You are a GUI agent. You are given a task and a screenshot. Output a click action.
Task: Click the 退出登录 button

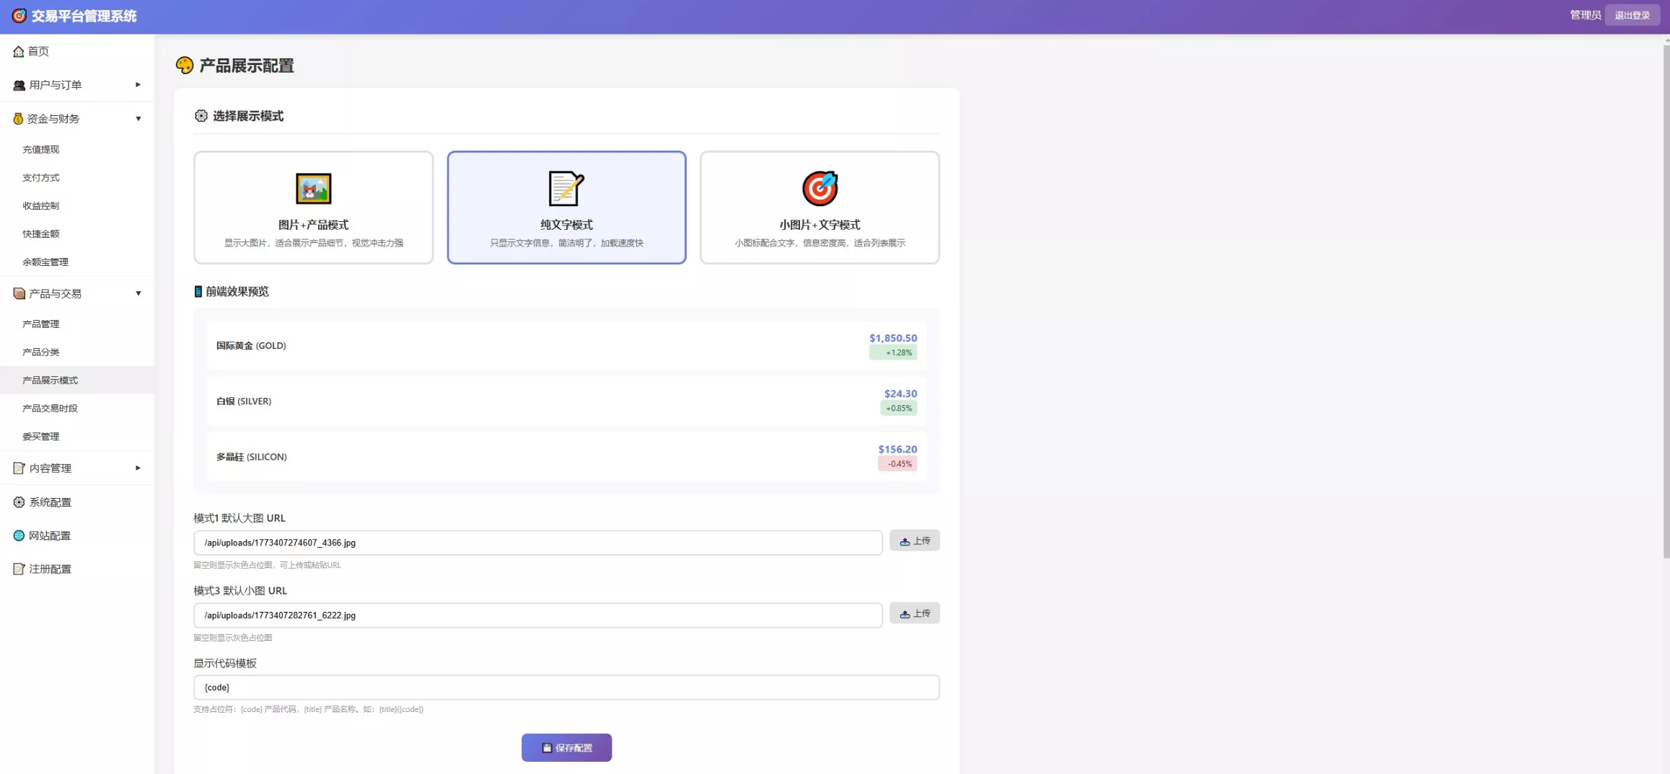(1632, 15)
